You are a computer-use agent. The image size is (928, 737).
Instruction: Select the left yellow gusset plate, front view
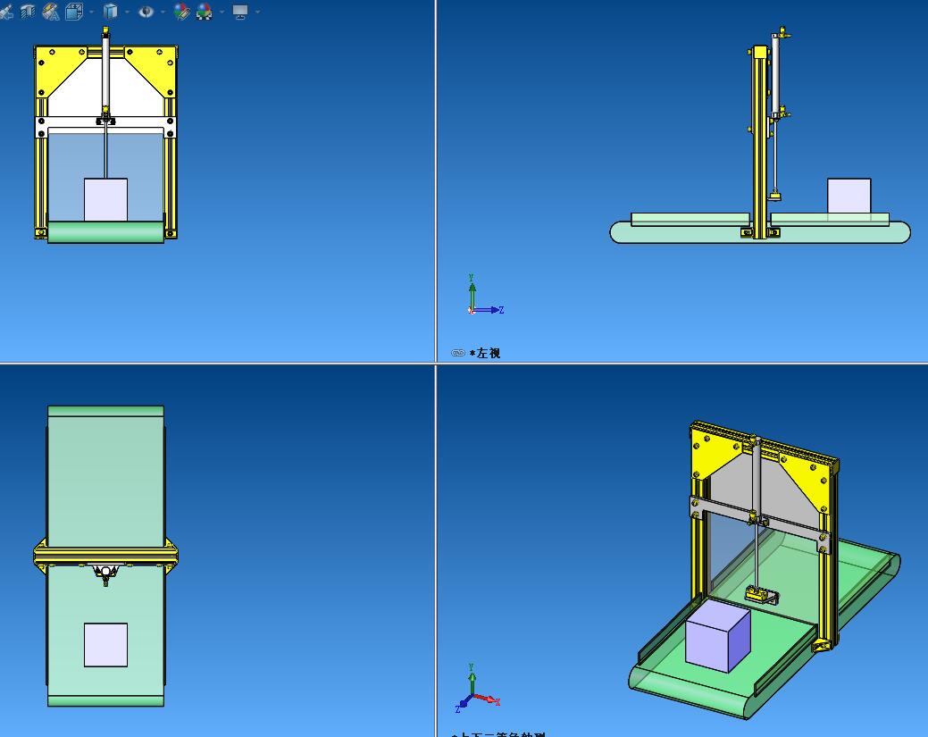[56, 68]
